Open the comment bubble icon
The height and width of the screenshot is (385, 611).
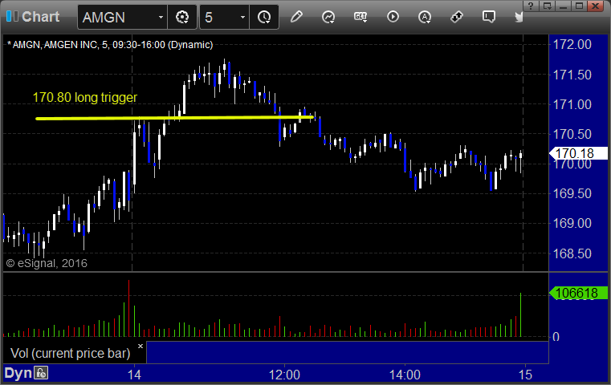pyautogui.click(x=489, y=17)
